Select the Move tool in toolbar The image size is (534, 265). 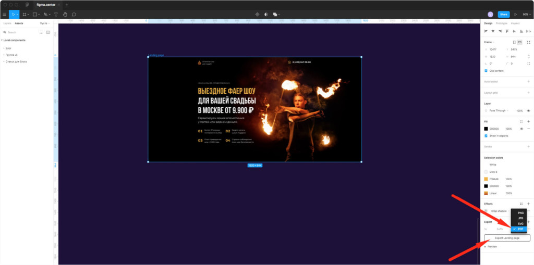tap(13, 15)
